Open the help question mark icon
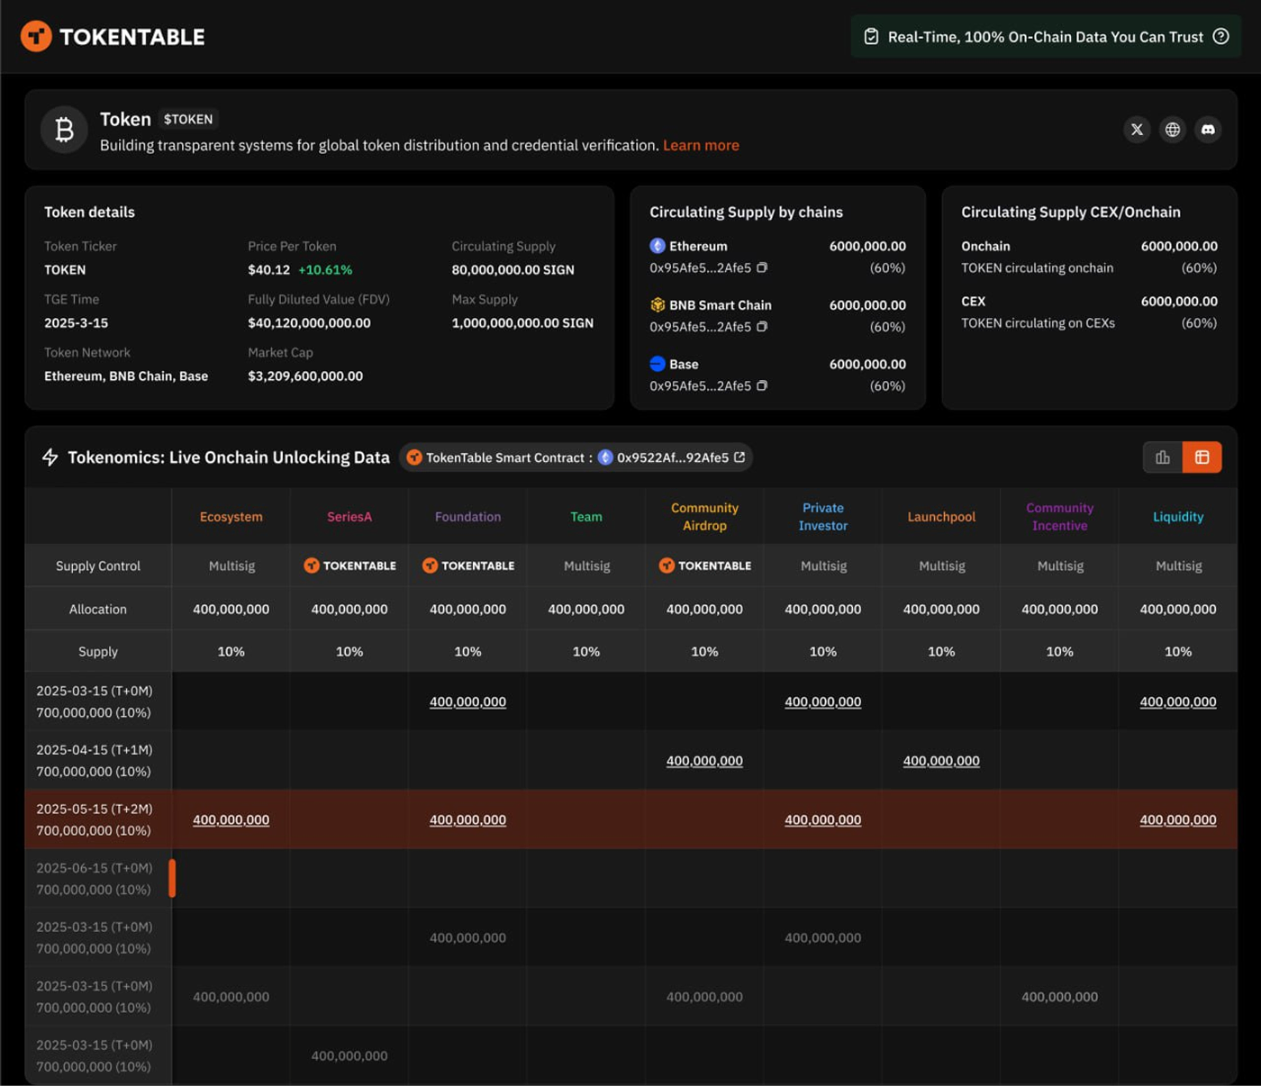1261x1086 pixels. point(1220,36)
